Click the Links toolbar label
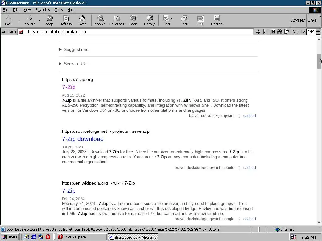The image size is (322, 241). [312, 20]
